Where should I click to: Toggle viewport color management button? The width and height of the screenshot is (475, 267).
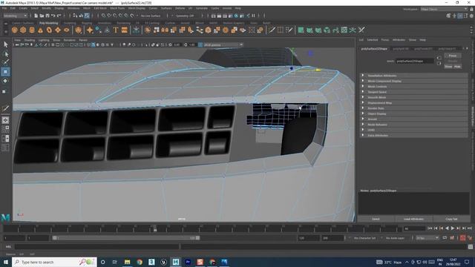click(200, 44)
